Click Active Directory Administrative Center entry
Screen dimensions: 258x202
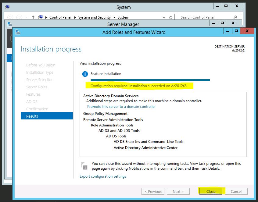pos(145,148)
